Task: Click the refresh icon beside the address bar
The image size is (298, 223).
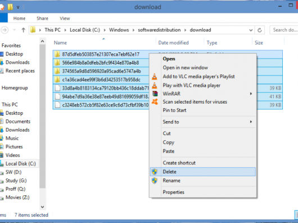Action: 260,30
